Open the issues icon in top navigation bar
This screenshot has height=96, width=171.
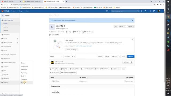142,11
